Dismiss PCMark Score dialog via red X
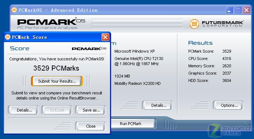 pyautogui.click(x=105, y=37)
